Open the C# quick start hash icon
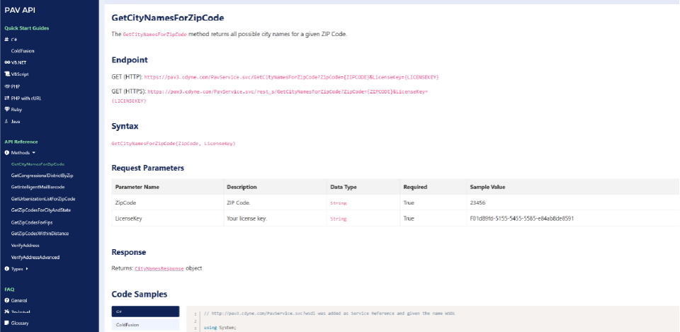 [6, 40]
